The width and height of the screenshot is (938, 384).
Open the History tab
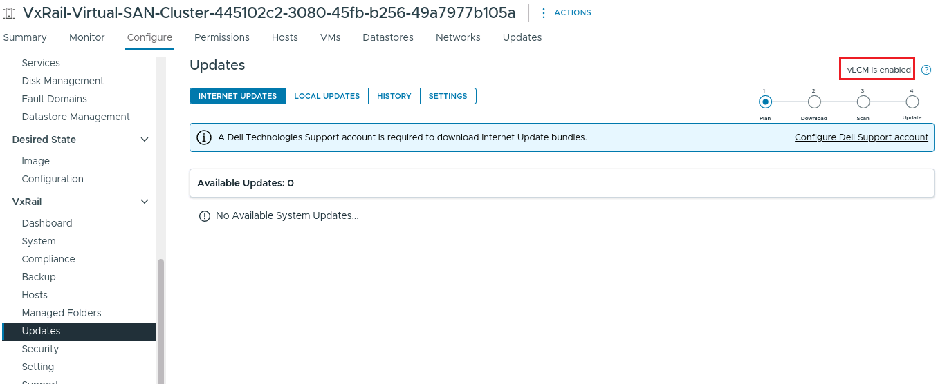[x=394, y=96]
